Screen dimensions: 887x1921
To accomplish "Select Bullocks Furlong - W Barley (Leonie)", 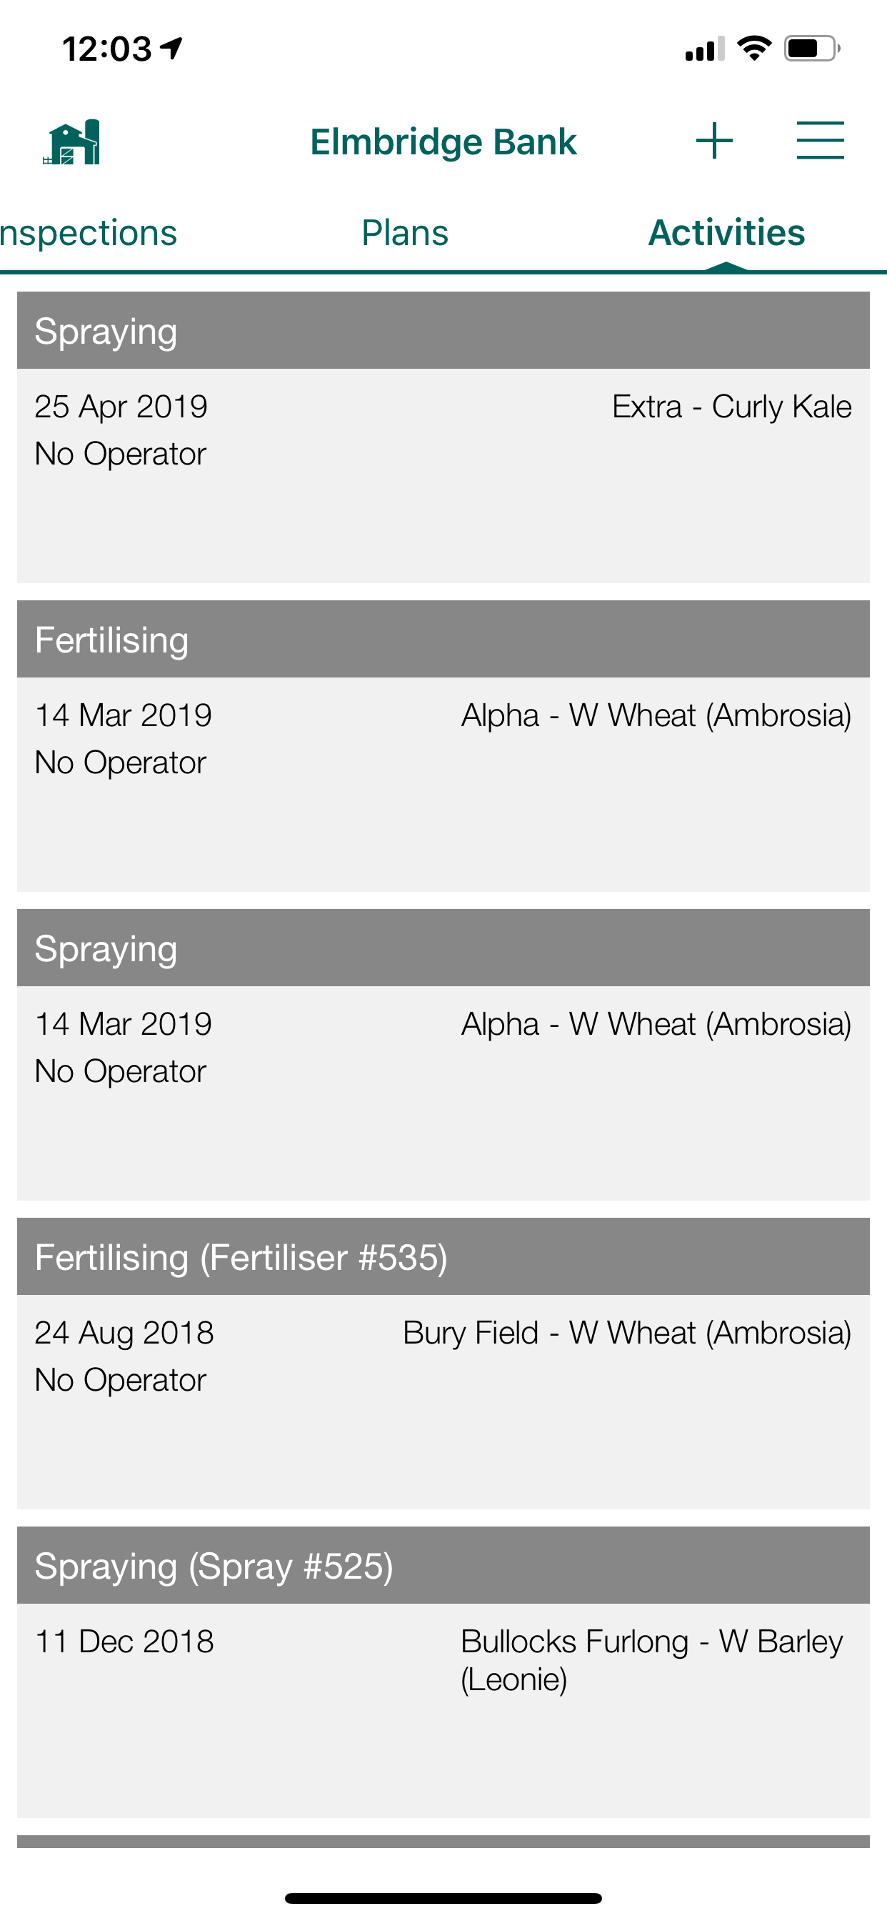I will [651, 1660].
